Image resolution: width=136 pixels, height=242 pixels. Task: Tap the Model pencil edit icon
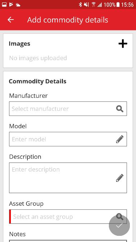(x=120, y=139)
